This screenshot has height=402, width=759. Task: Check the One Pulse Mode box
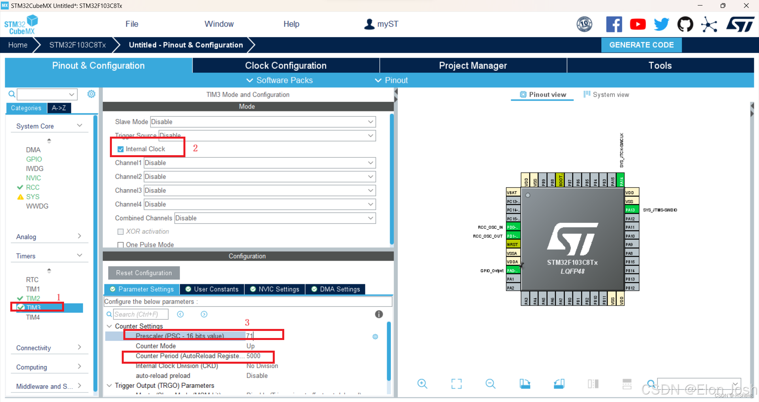pos(121,245)
